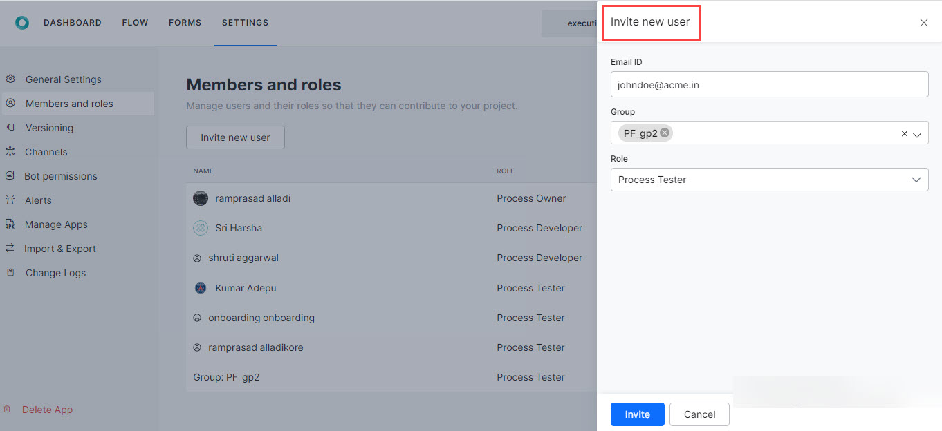Viewport: 942px width, 431px height.
Task: Open Change Logs via its document icon
Action: [x=10, y=273]
